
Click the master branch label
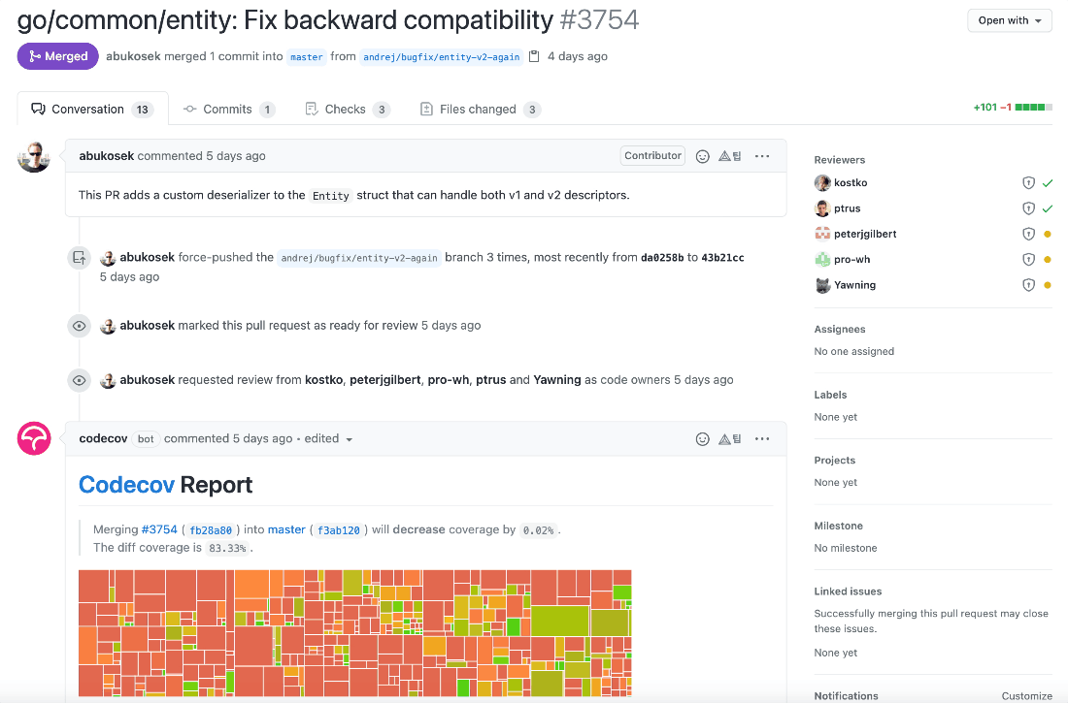point(307,57)
